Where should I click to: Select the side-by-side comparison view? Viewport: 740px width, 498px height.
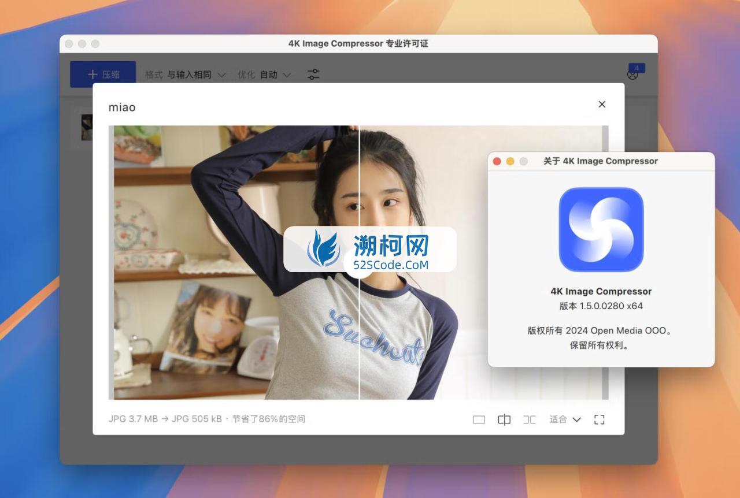(x=530, y=420)
